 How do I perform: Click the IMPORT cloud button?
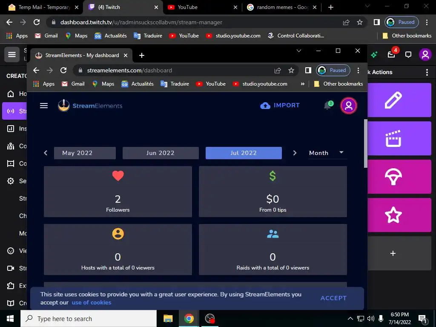[280, 106]
